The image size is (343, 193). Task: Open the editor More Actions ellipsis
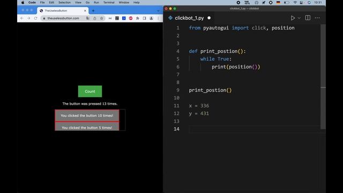click(317, 18)
